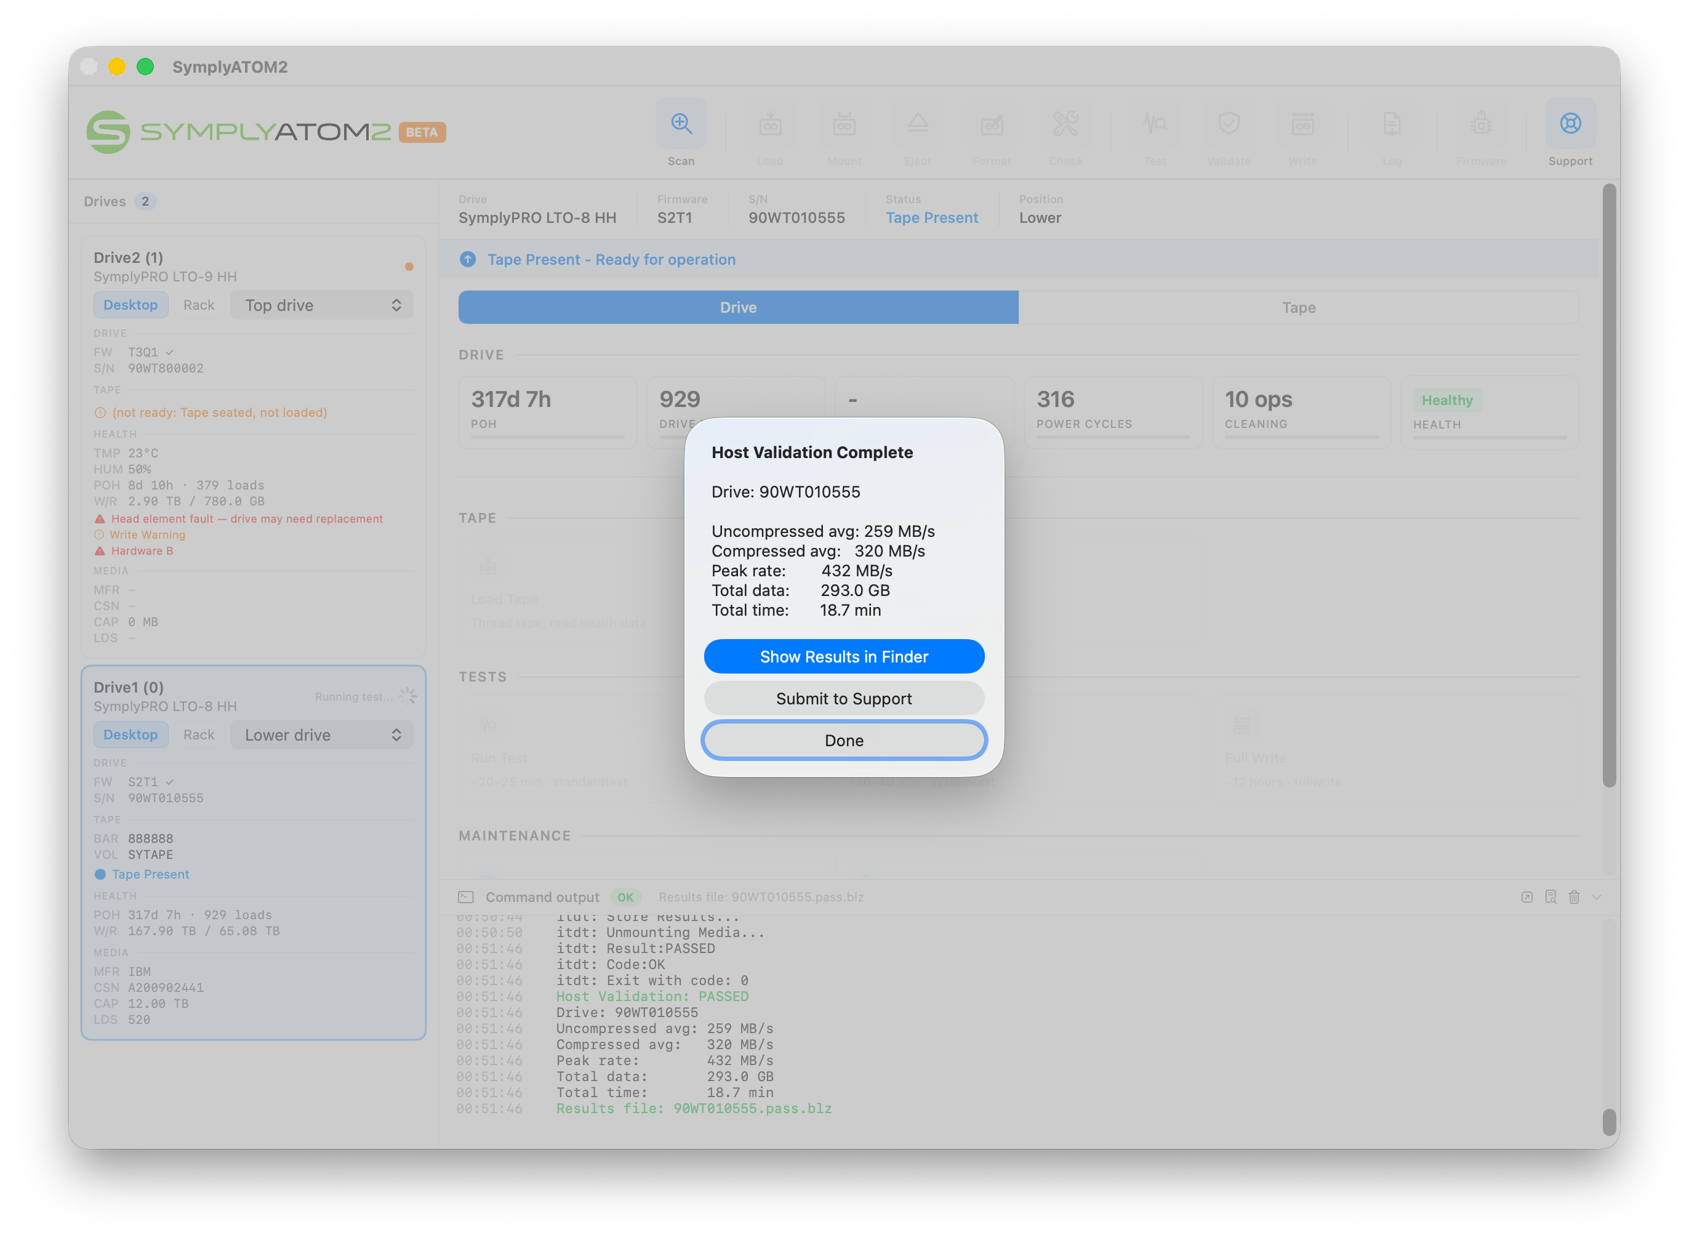Screen dimensions: 1689x1240
Task: Open the Support toolbar icon
Action: [x=1570, y=123]
